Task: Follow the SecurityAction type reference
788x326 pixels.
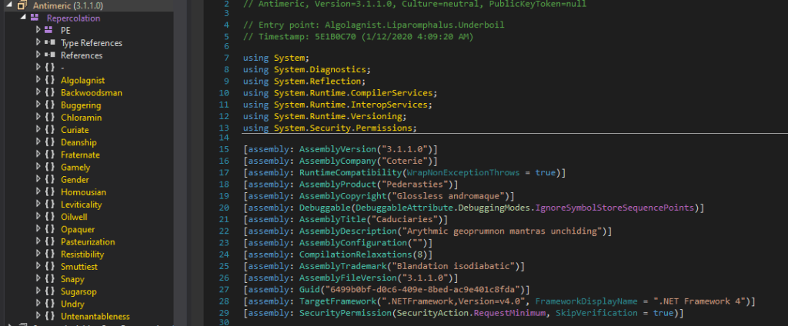Action: [436, 314]
